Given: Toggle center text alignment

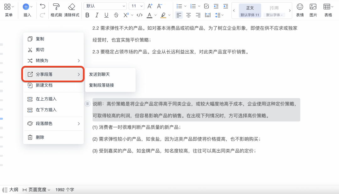Looking at the screenshot, I should coord(188,15).
